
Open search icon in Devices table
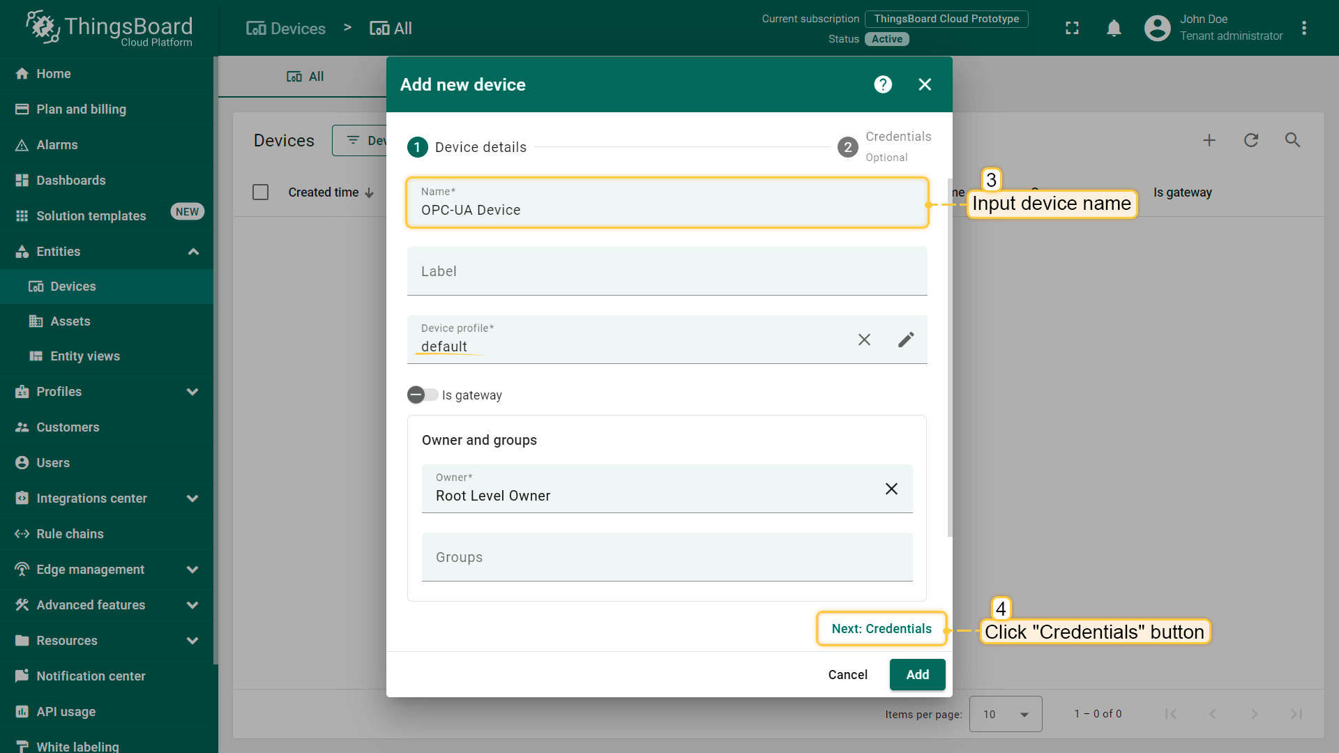[1292, 140]
